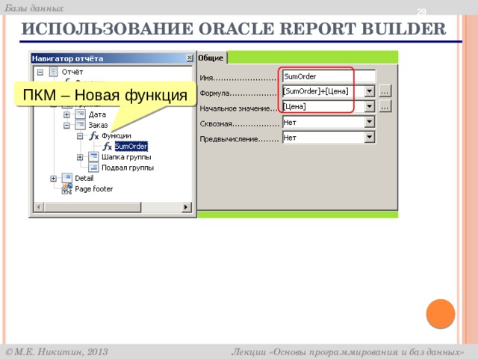This screenshot has height=359, width=478.
Task: Select the Функции tree label
Action: pos(117,135)
